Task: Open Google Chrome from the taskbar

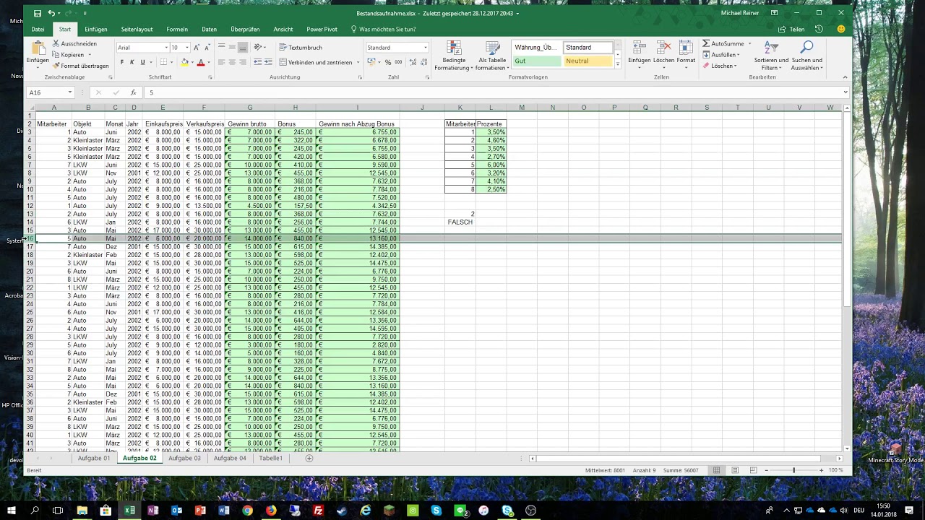Action: pos(247,511)
